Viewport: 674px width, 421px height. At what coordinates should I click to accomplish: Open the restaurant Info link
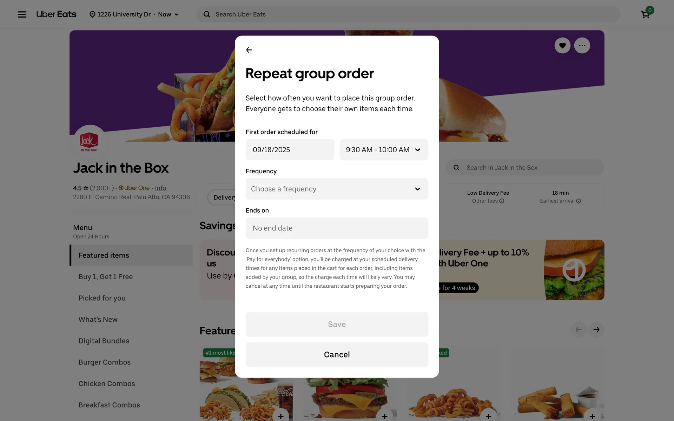pyautogui.click(x=160, y=188)
